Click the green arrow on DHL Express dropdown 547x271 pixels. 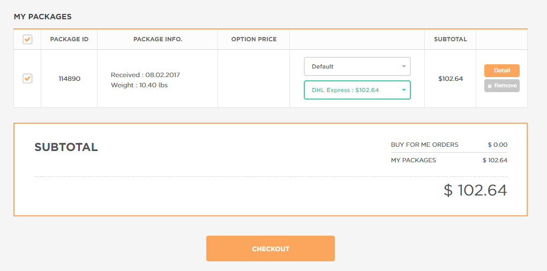pos(403,90)
